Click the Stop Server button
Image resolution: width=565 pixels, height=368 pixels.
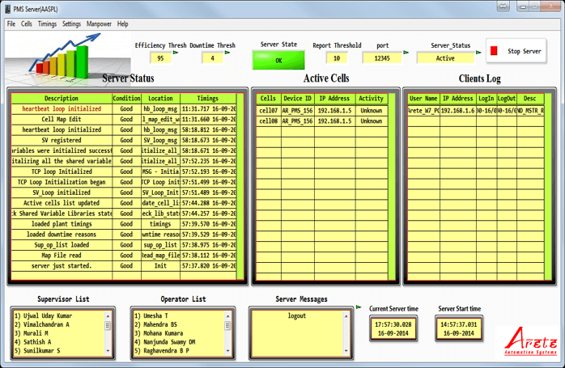[516, 51]
